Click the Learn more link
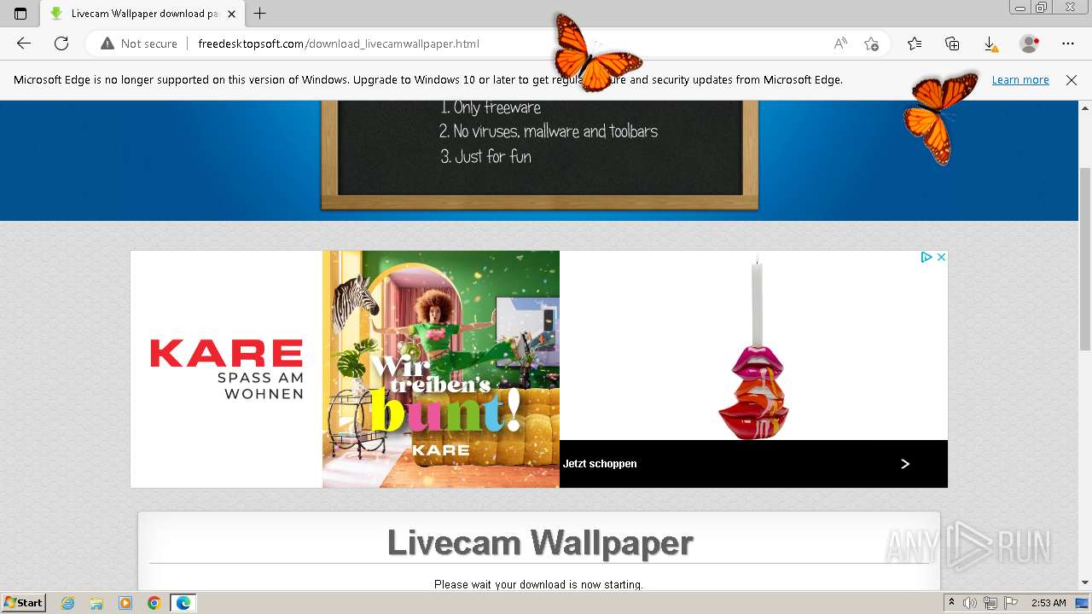Viewport: 1092px width, 614px height. point(1020,80)
